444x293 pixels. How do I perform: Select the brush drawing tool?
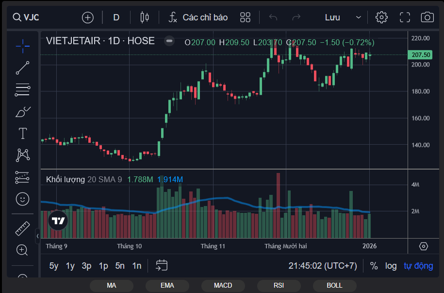pos(22,112)
